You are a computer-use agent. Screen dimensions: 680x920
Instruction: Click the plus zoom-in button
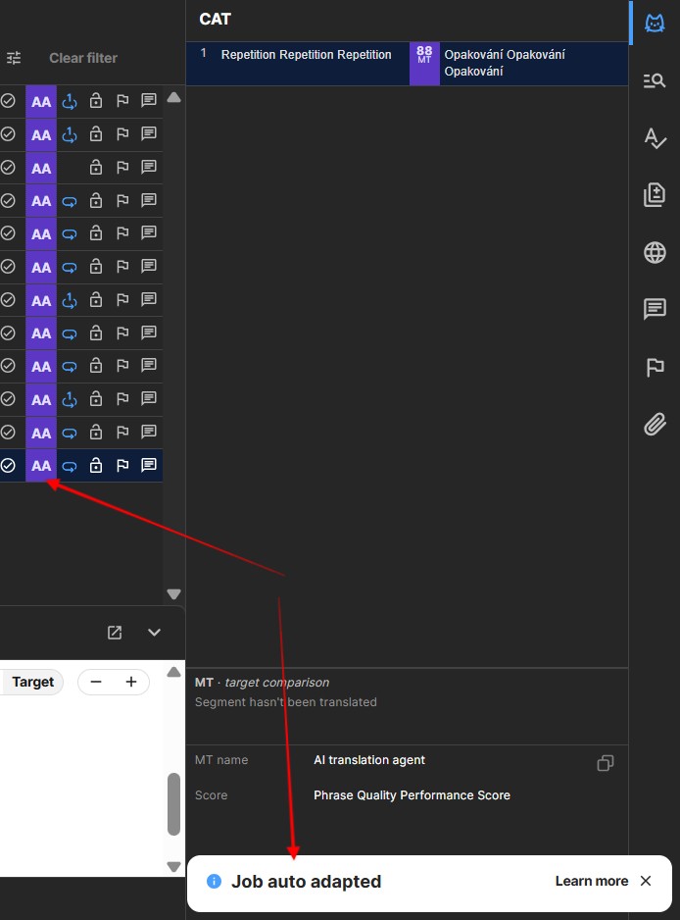[x=131, y=682]
